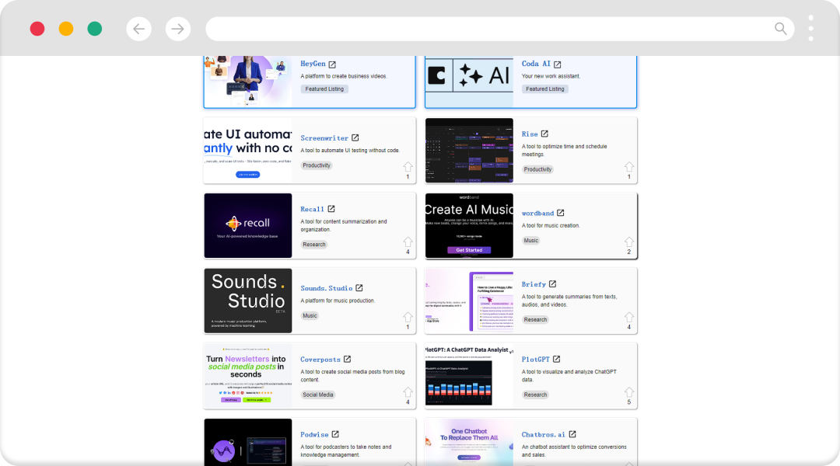Open external link icon next to wordband
Viewport: 840px width, 466px height.
pos(560,212)
